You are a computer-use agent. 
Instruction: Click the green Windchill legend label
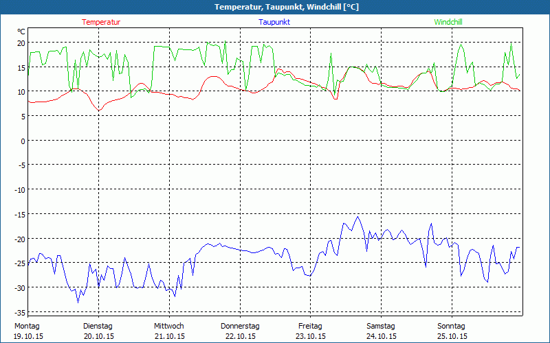pyautogui.click(x=448, y=22)
